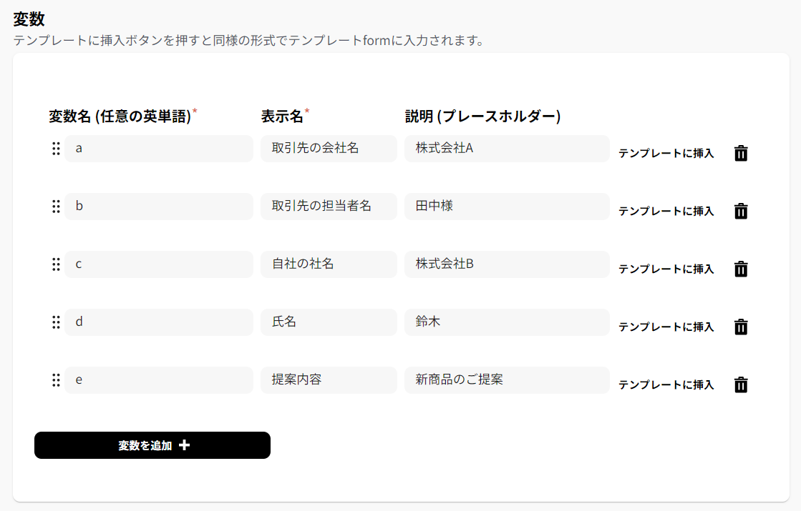Select the 鈴木 description field
Viewport: 801px width, 511px height.
pyautogui.click(x=506, y=322)
